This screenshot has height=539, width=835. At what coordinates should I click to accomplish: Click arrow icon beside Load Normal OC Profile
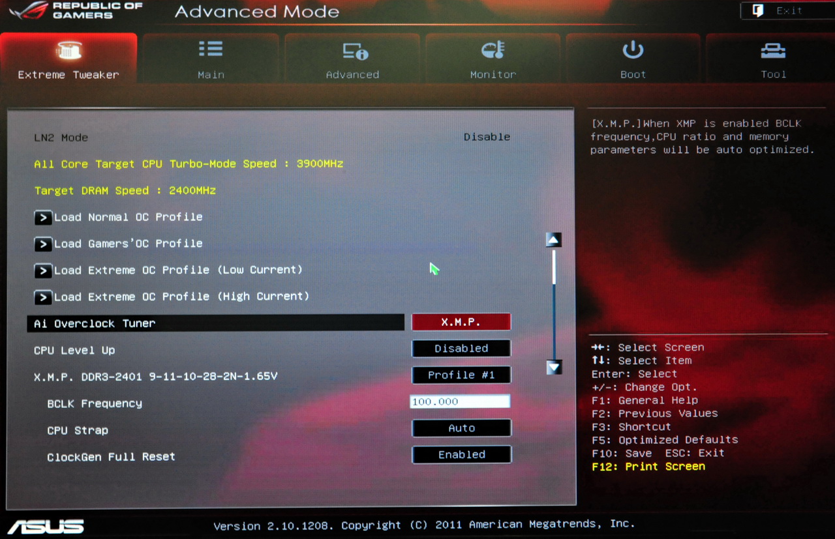[x=43, y=218]
